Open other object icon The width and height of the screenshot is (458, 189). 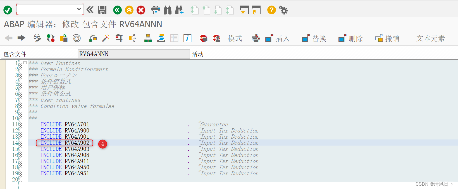(64, 38)
